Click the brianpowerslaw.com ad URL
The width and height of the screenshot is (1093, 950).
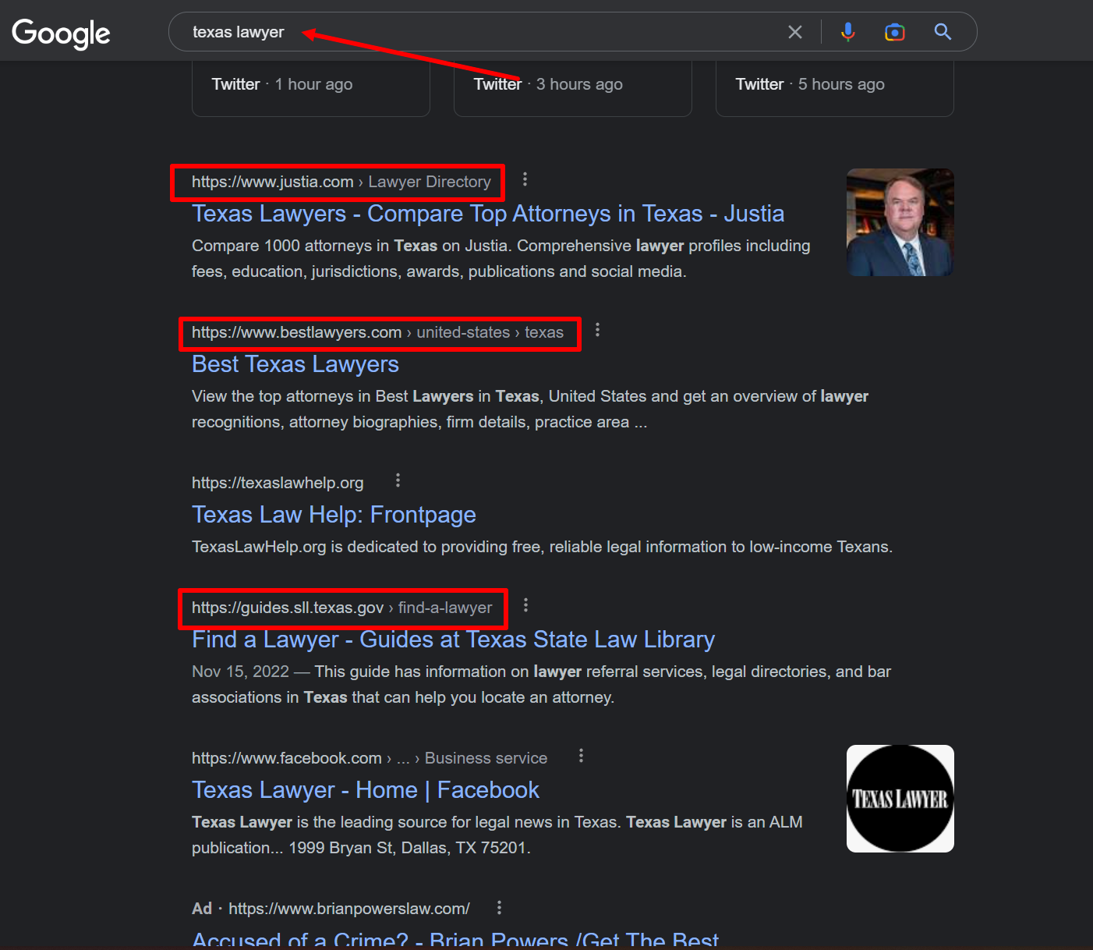349,909
